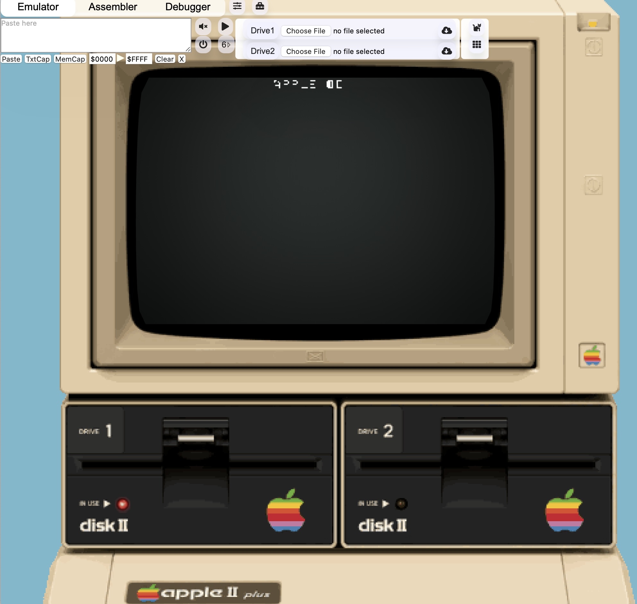
Task: Click Drive1 cloud download icon
Action: click(x=447, y=30)
